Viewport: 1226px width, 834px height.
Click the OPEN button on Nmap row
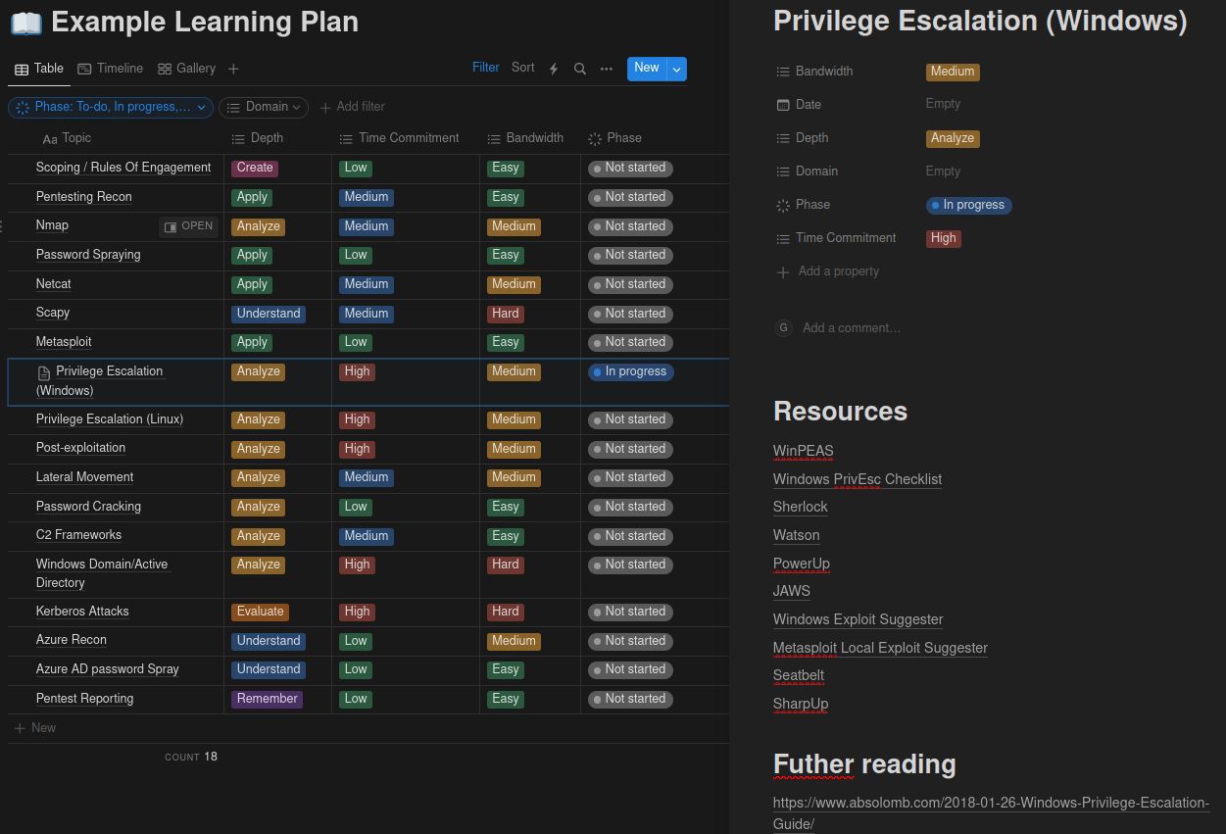coord(188,226)
